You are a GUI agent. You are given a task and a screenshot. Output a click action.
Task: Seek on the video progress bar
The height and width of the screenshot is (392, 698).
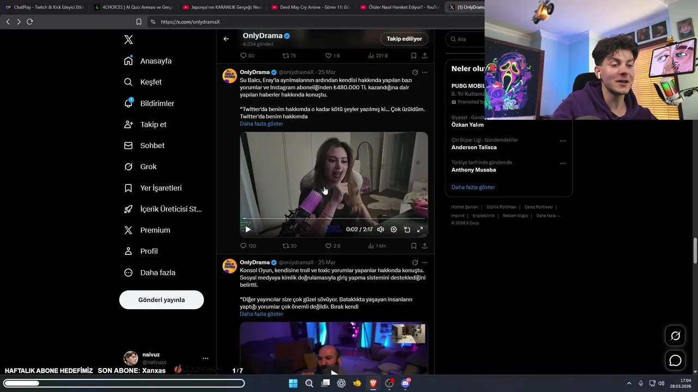pyautogui.click(x=334, y=219)
